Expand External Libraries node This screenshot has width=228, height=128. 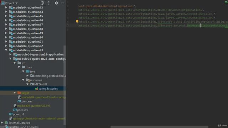(x=2, y=123)
